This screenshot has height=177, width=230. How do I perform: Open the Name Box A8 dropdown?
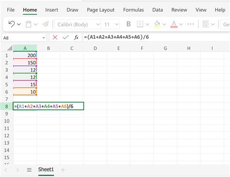[x=44, y=38]
